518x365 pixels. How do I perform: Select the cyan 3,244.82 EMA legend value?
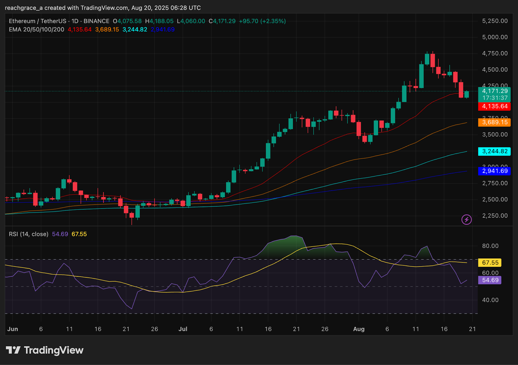135,29
